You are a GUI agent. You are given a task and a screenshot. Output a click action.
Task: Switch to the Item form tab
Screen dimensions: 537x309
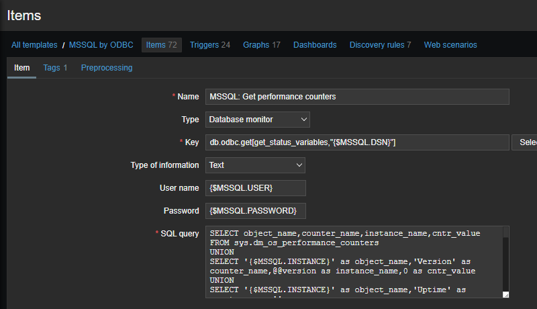pyautogui.click(x=21, y=68)
